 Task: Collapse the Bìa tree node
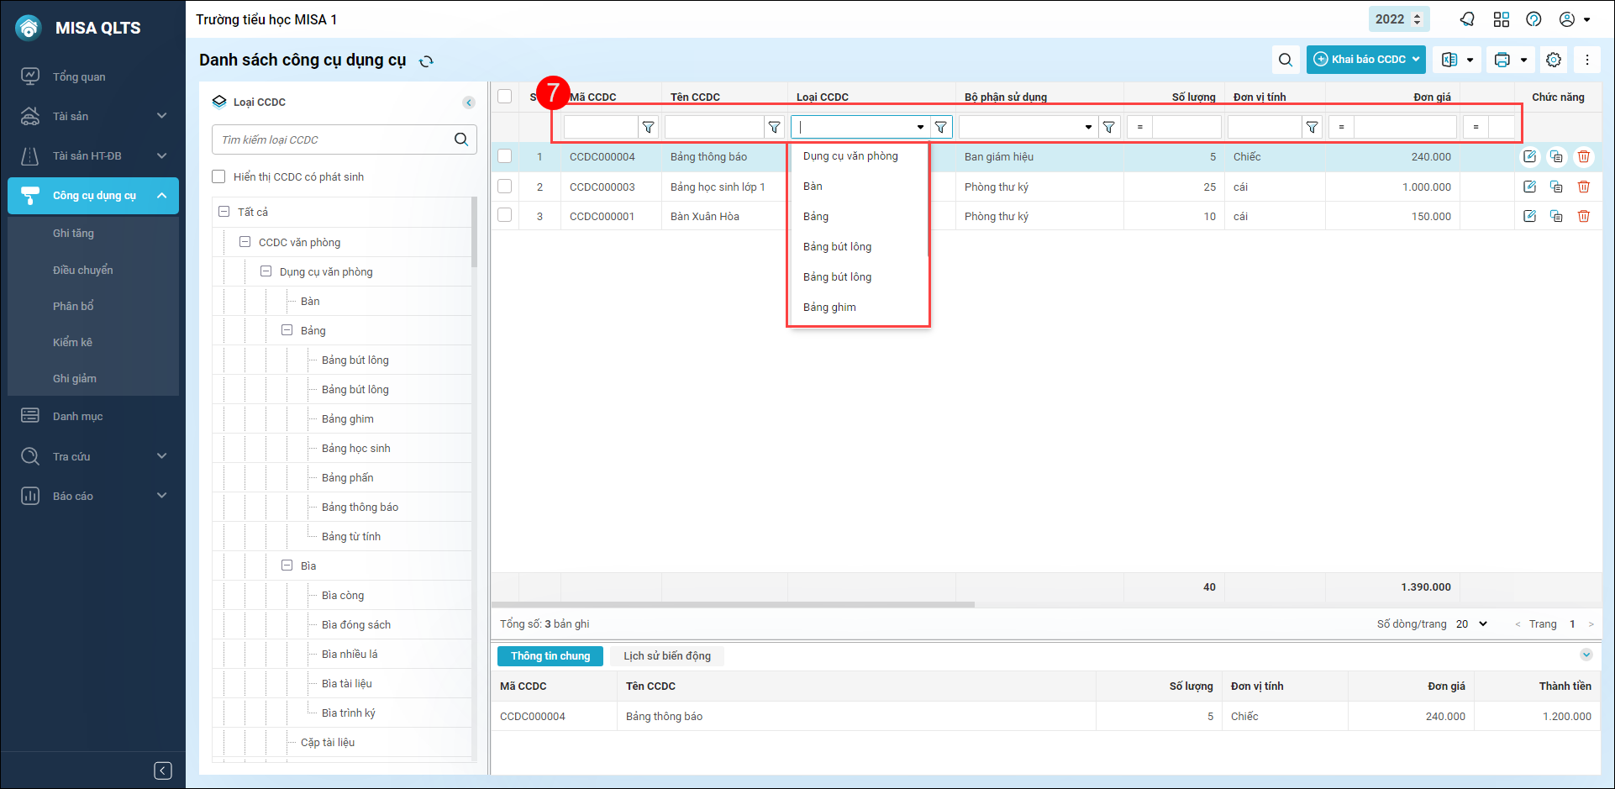pyautogui.click(x=287, y=565)
